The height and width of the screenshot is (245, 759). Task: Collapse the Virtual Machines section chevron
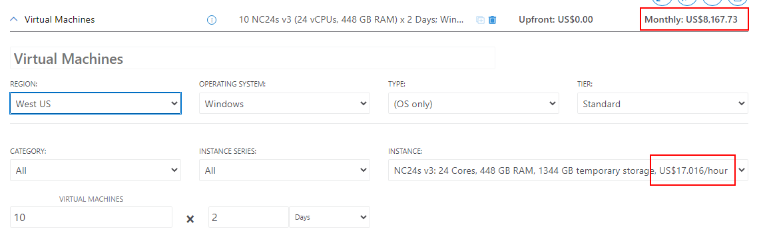(14, 20)
